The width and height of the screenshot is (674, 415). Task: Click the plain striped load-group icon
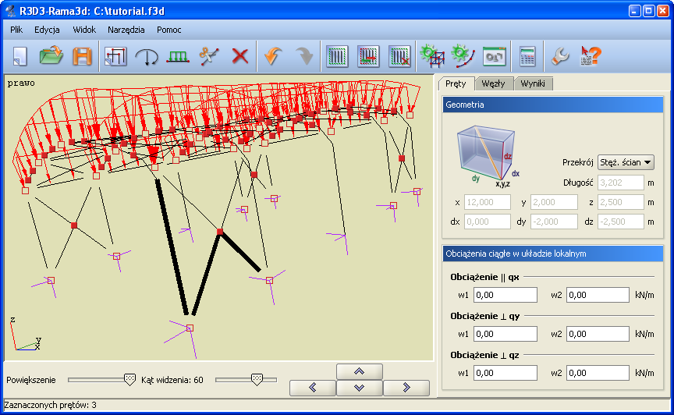click(338, 56)
